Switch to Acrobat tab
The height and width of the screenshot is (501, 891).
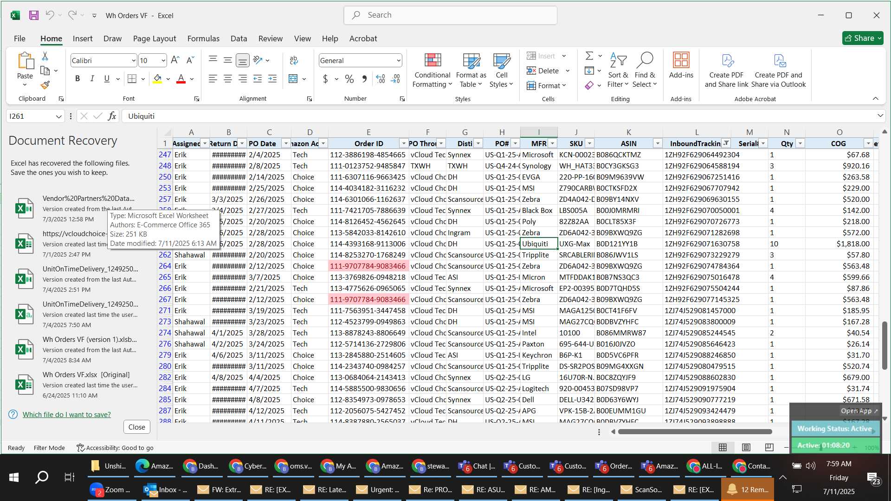pos(363,39)
